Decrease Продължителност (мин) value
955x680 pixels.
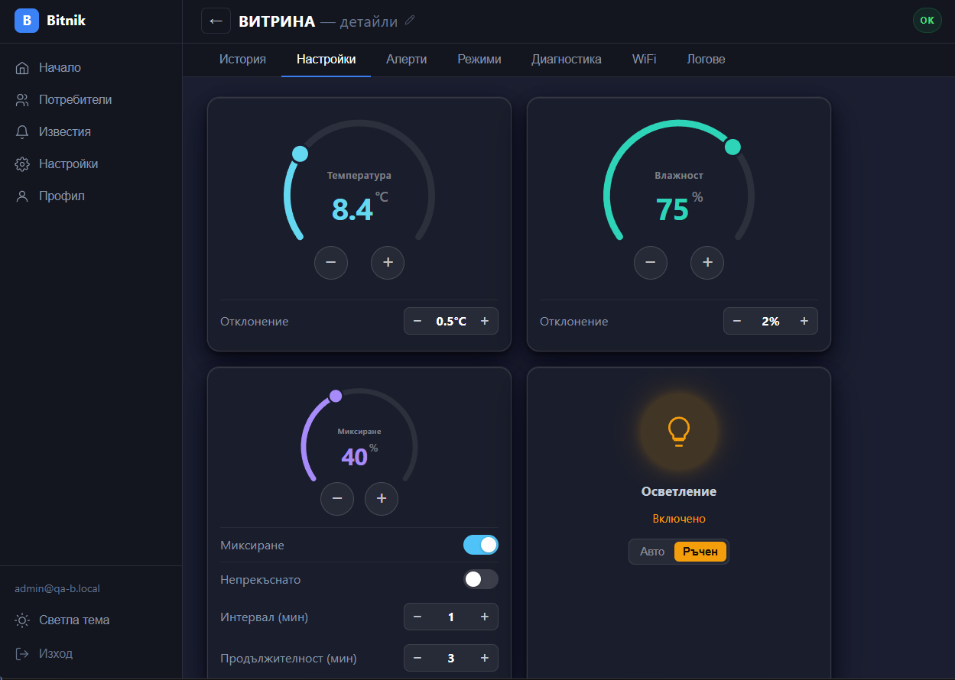click(417, 658)
